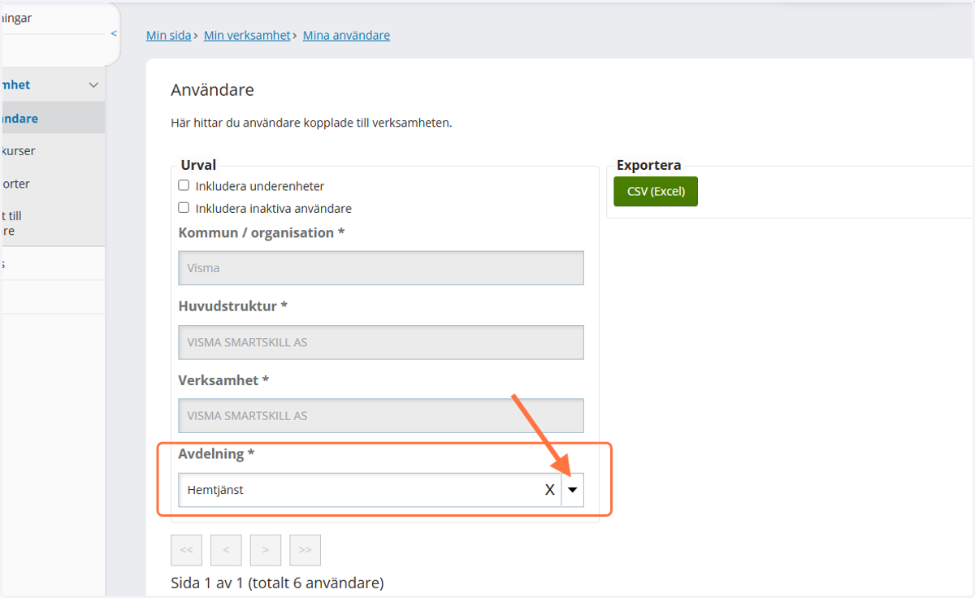Screen dimensions: 975x598
Task: Open the Min sida breadcrumb link
Action: pos(168,35)
